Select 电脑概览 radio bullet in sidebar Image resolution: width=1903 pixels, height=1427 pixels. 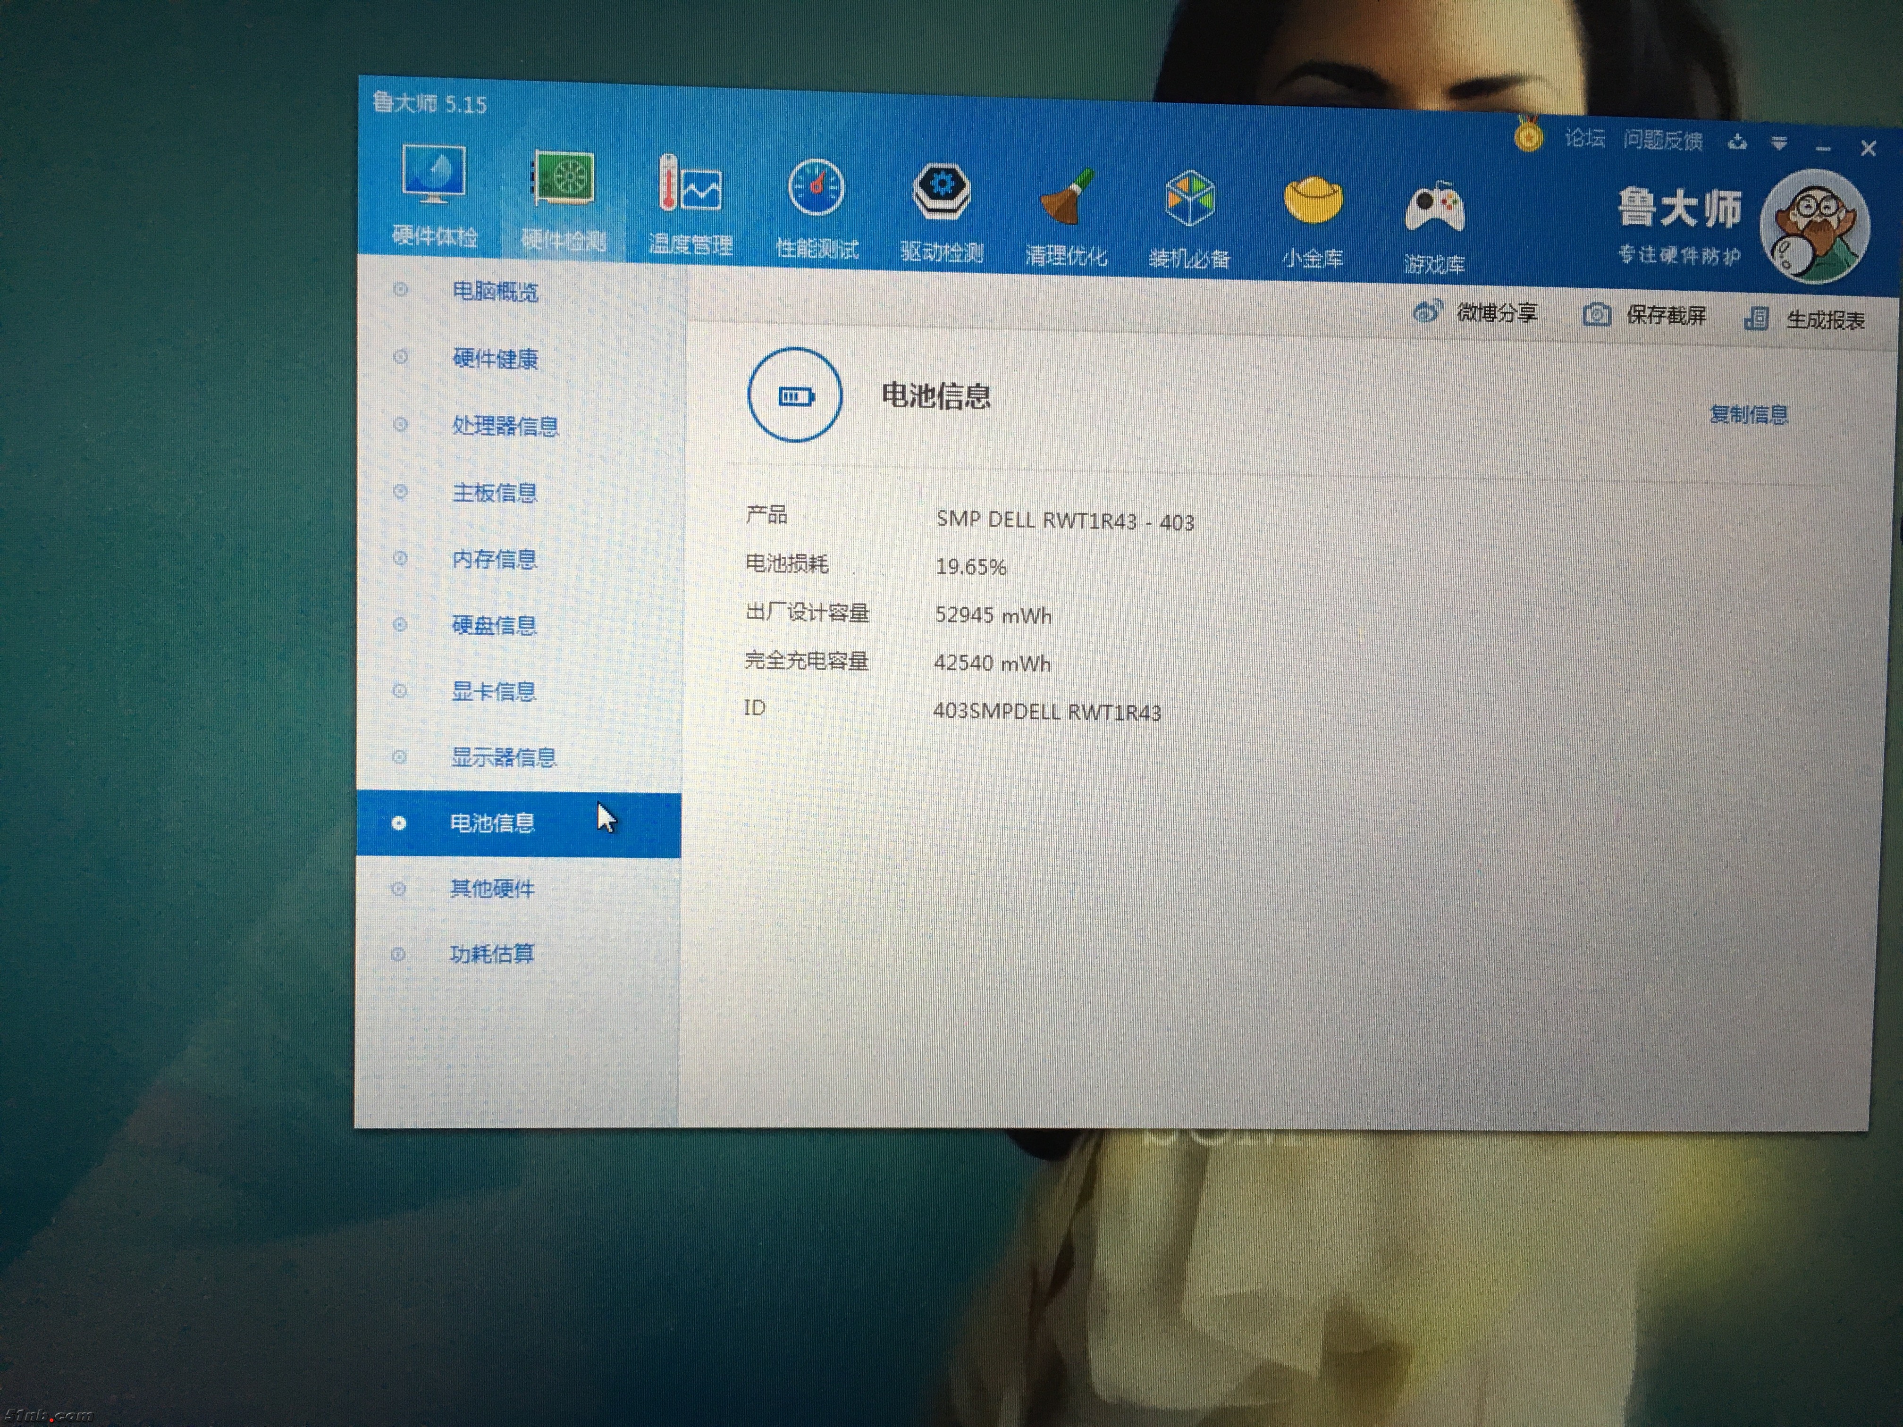click(400, 290)
